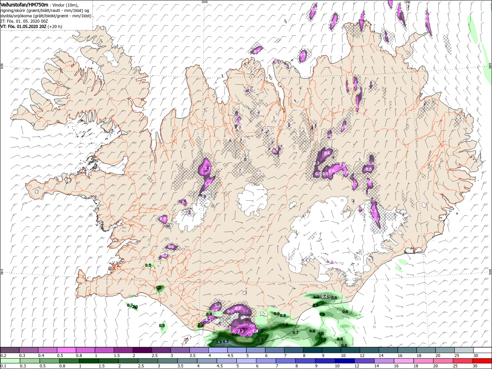Pick the white 30 swatch in upper legend
492x369 pixels.
(x=482, y=350)
